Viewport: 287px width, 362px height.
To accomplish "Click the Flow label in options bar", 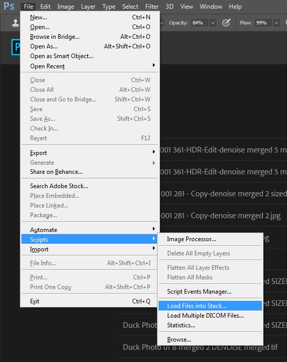I will [246, 23].
